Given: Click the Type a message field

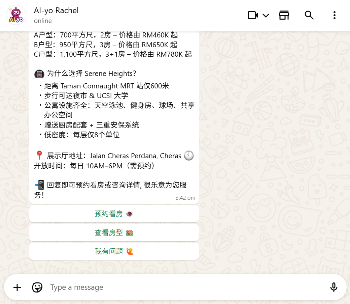Looking at the screenshot, I should (x=135, y=287).
